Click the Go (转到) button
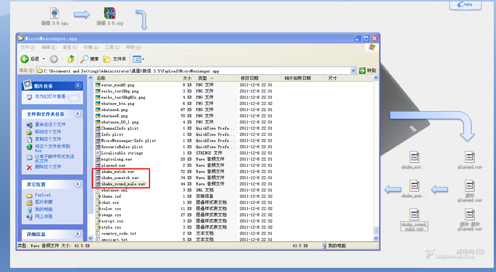 pyautogui.click(x=368, y=71)
